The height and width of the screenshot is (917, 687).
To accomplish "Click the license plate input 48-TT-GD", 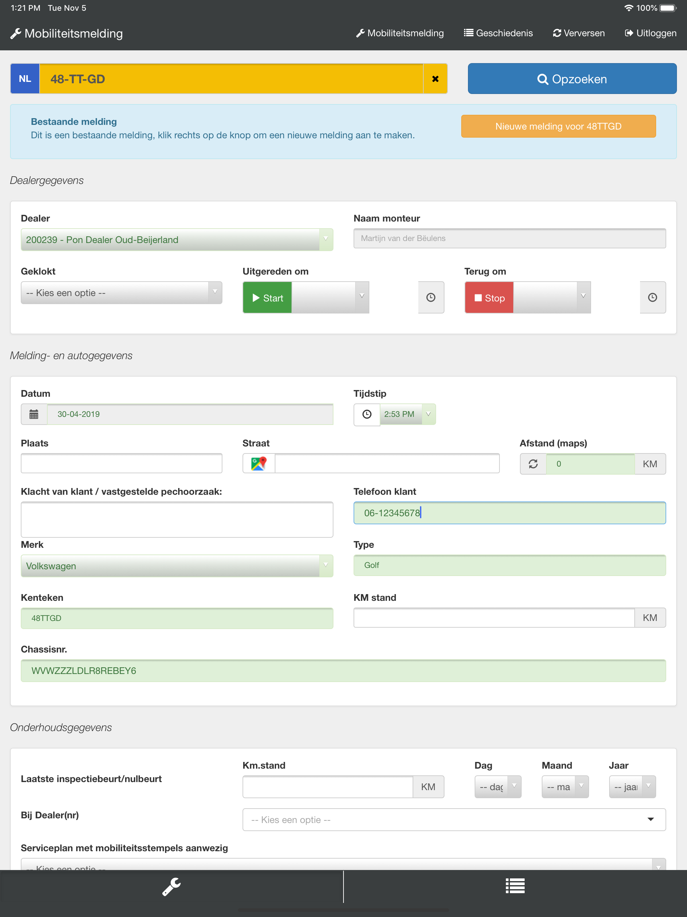I will point(231,79).
